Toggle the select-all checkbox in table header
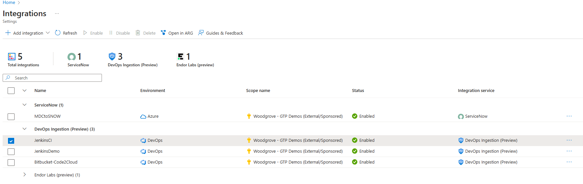583x184 pixels. tap(11, 91)
